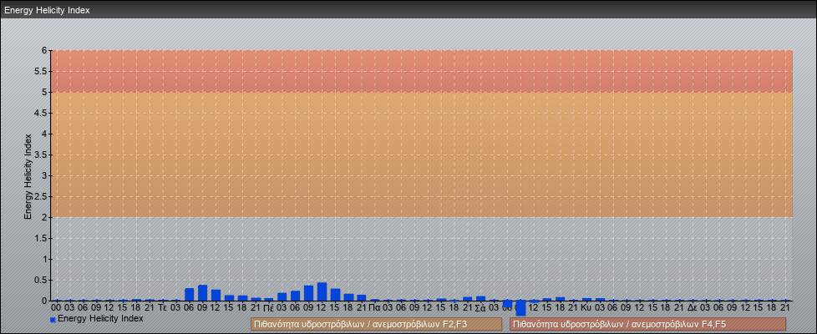Viewport: 817px width, 334px height.
Task: Click the y-axis value 5.5
Action: coord(41,71)
